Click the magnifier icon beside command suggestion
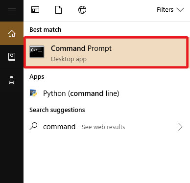190x183 pixels. point(33,126)
